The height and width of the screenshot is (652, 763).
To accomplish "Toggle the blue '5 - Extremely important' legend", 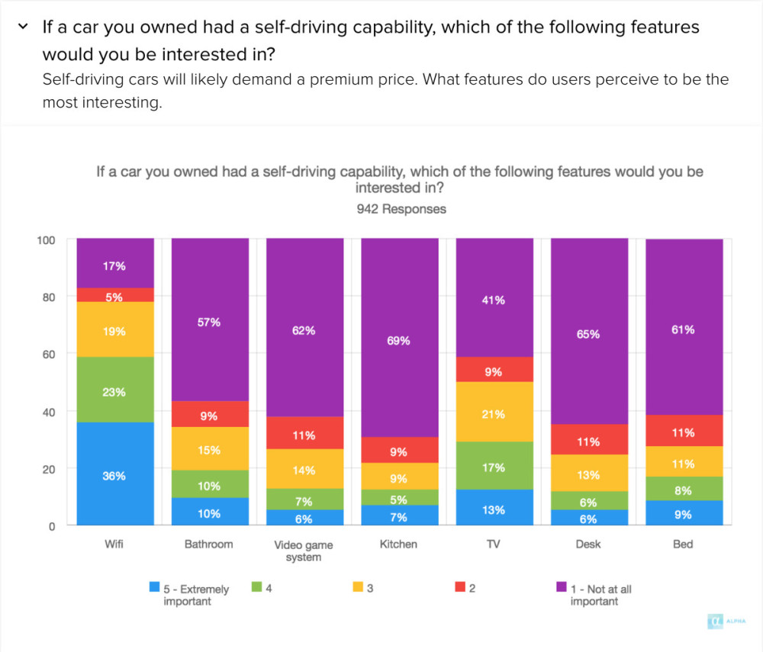I will click(x=188, y=594).
